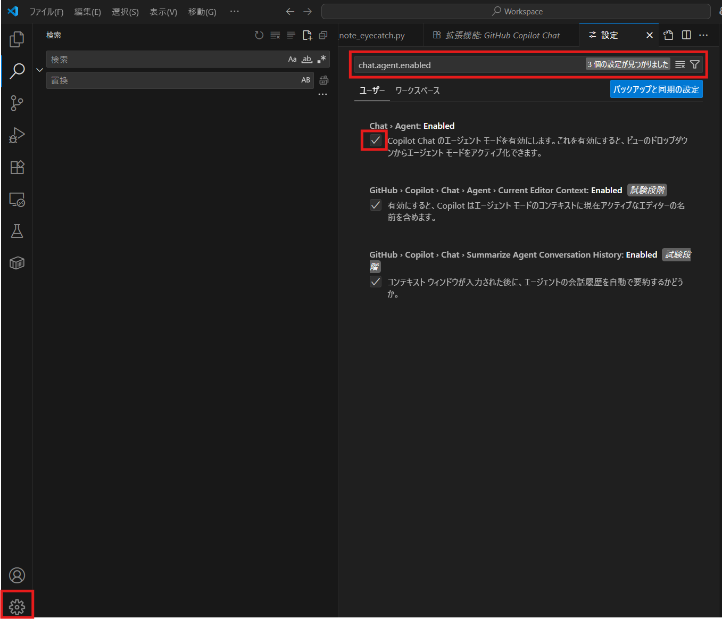The image size is (722, 619).
Task: Select the ユーザー settings tab
Action: coord(372,90)
